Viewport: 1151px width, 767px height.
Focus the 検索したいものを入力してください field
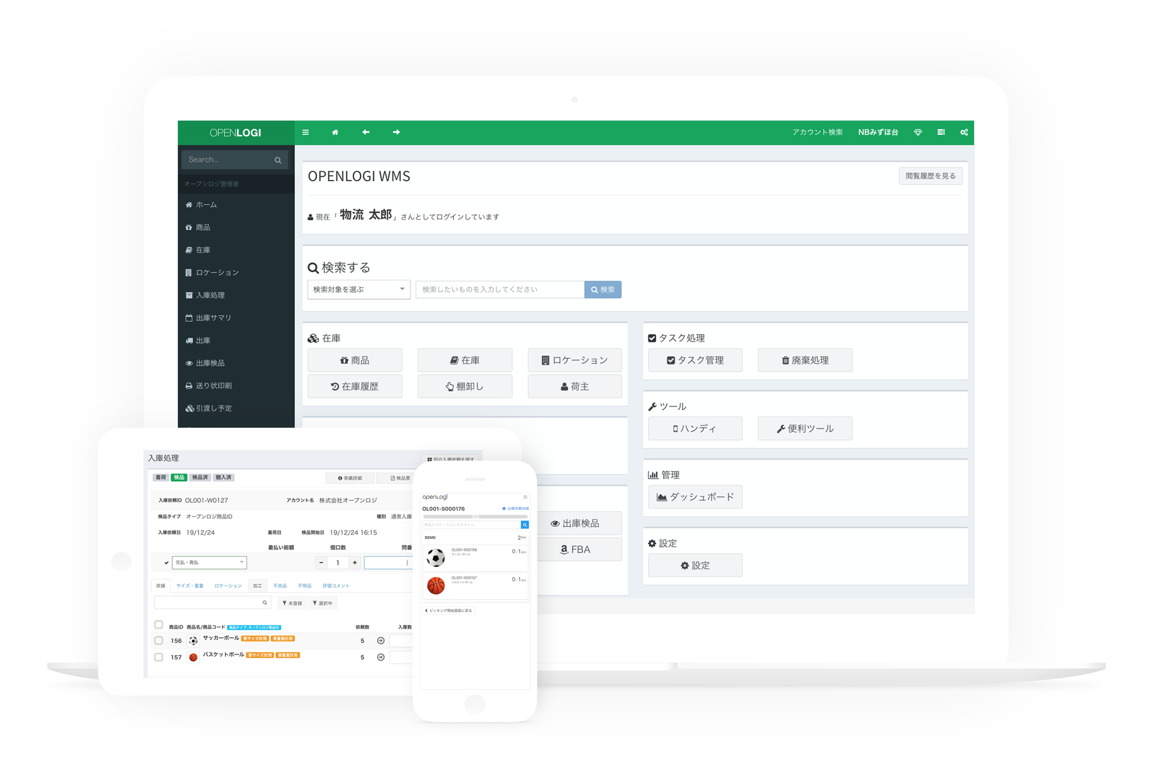point(500,289)
